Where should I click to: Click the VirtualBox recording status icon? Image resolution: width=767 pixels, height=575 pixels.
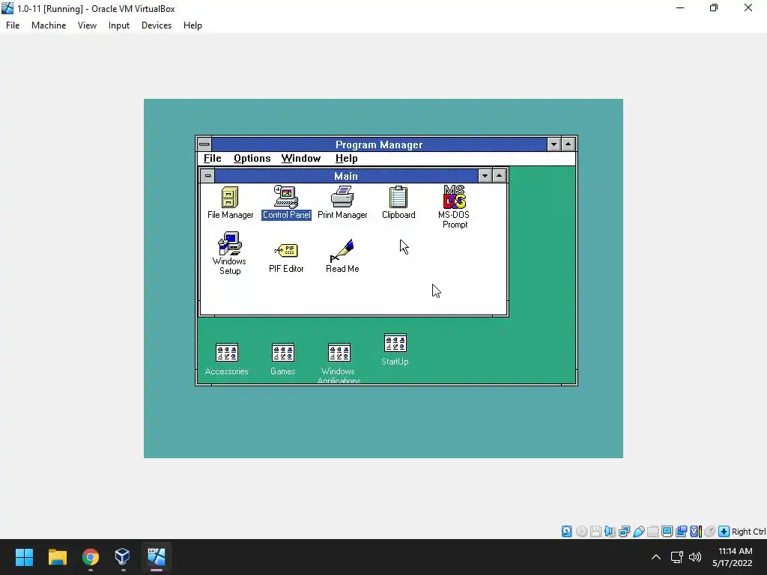point(681,532)
